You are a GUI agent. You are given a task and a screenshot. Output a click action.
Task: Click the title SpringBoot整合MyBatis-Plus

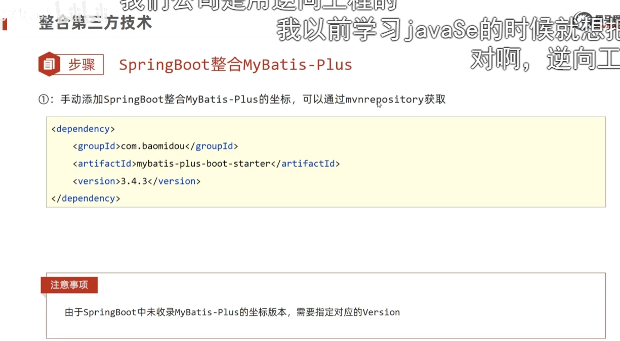[x=235, y=65]
